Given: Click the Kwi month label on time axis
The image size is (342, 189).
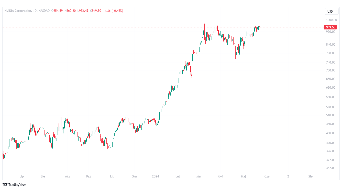Looking at the screenshot, I should point(220,176).
